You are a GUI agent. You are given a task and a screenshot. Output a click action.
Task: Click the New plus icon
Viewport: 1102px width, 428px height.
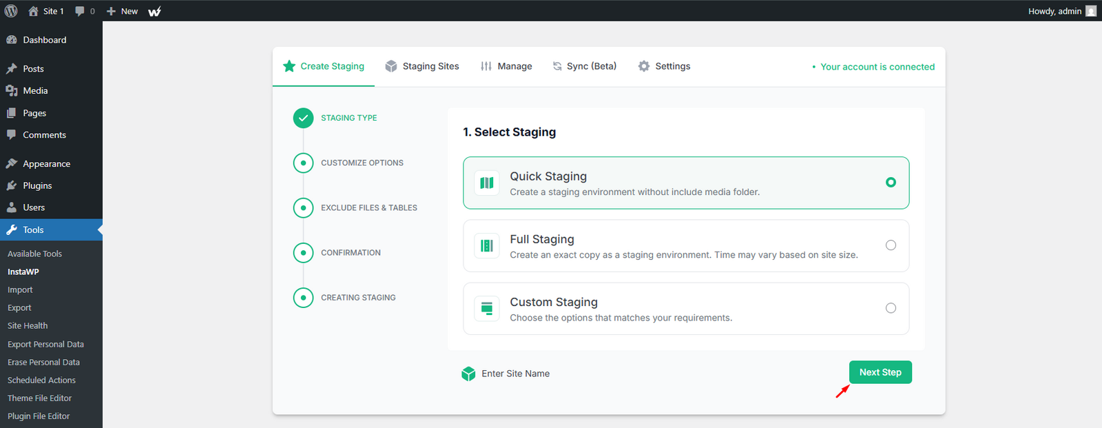111,11
